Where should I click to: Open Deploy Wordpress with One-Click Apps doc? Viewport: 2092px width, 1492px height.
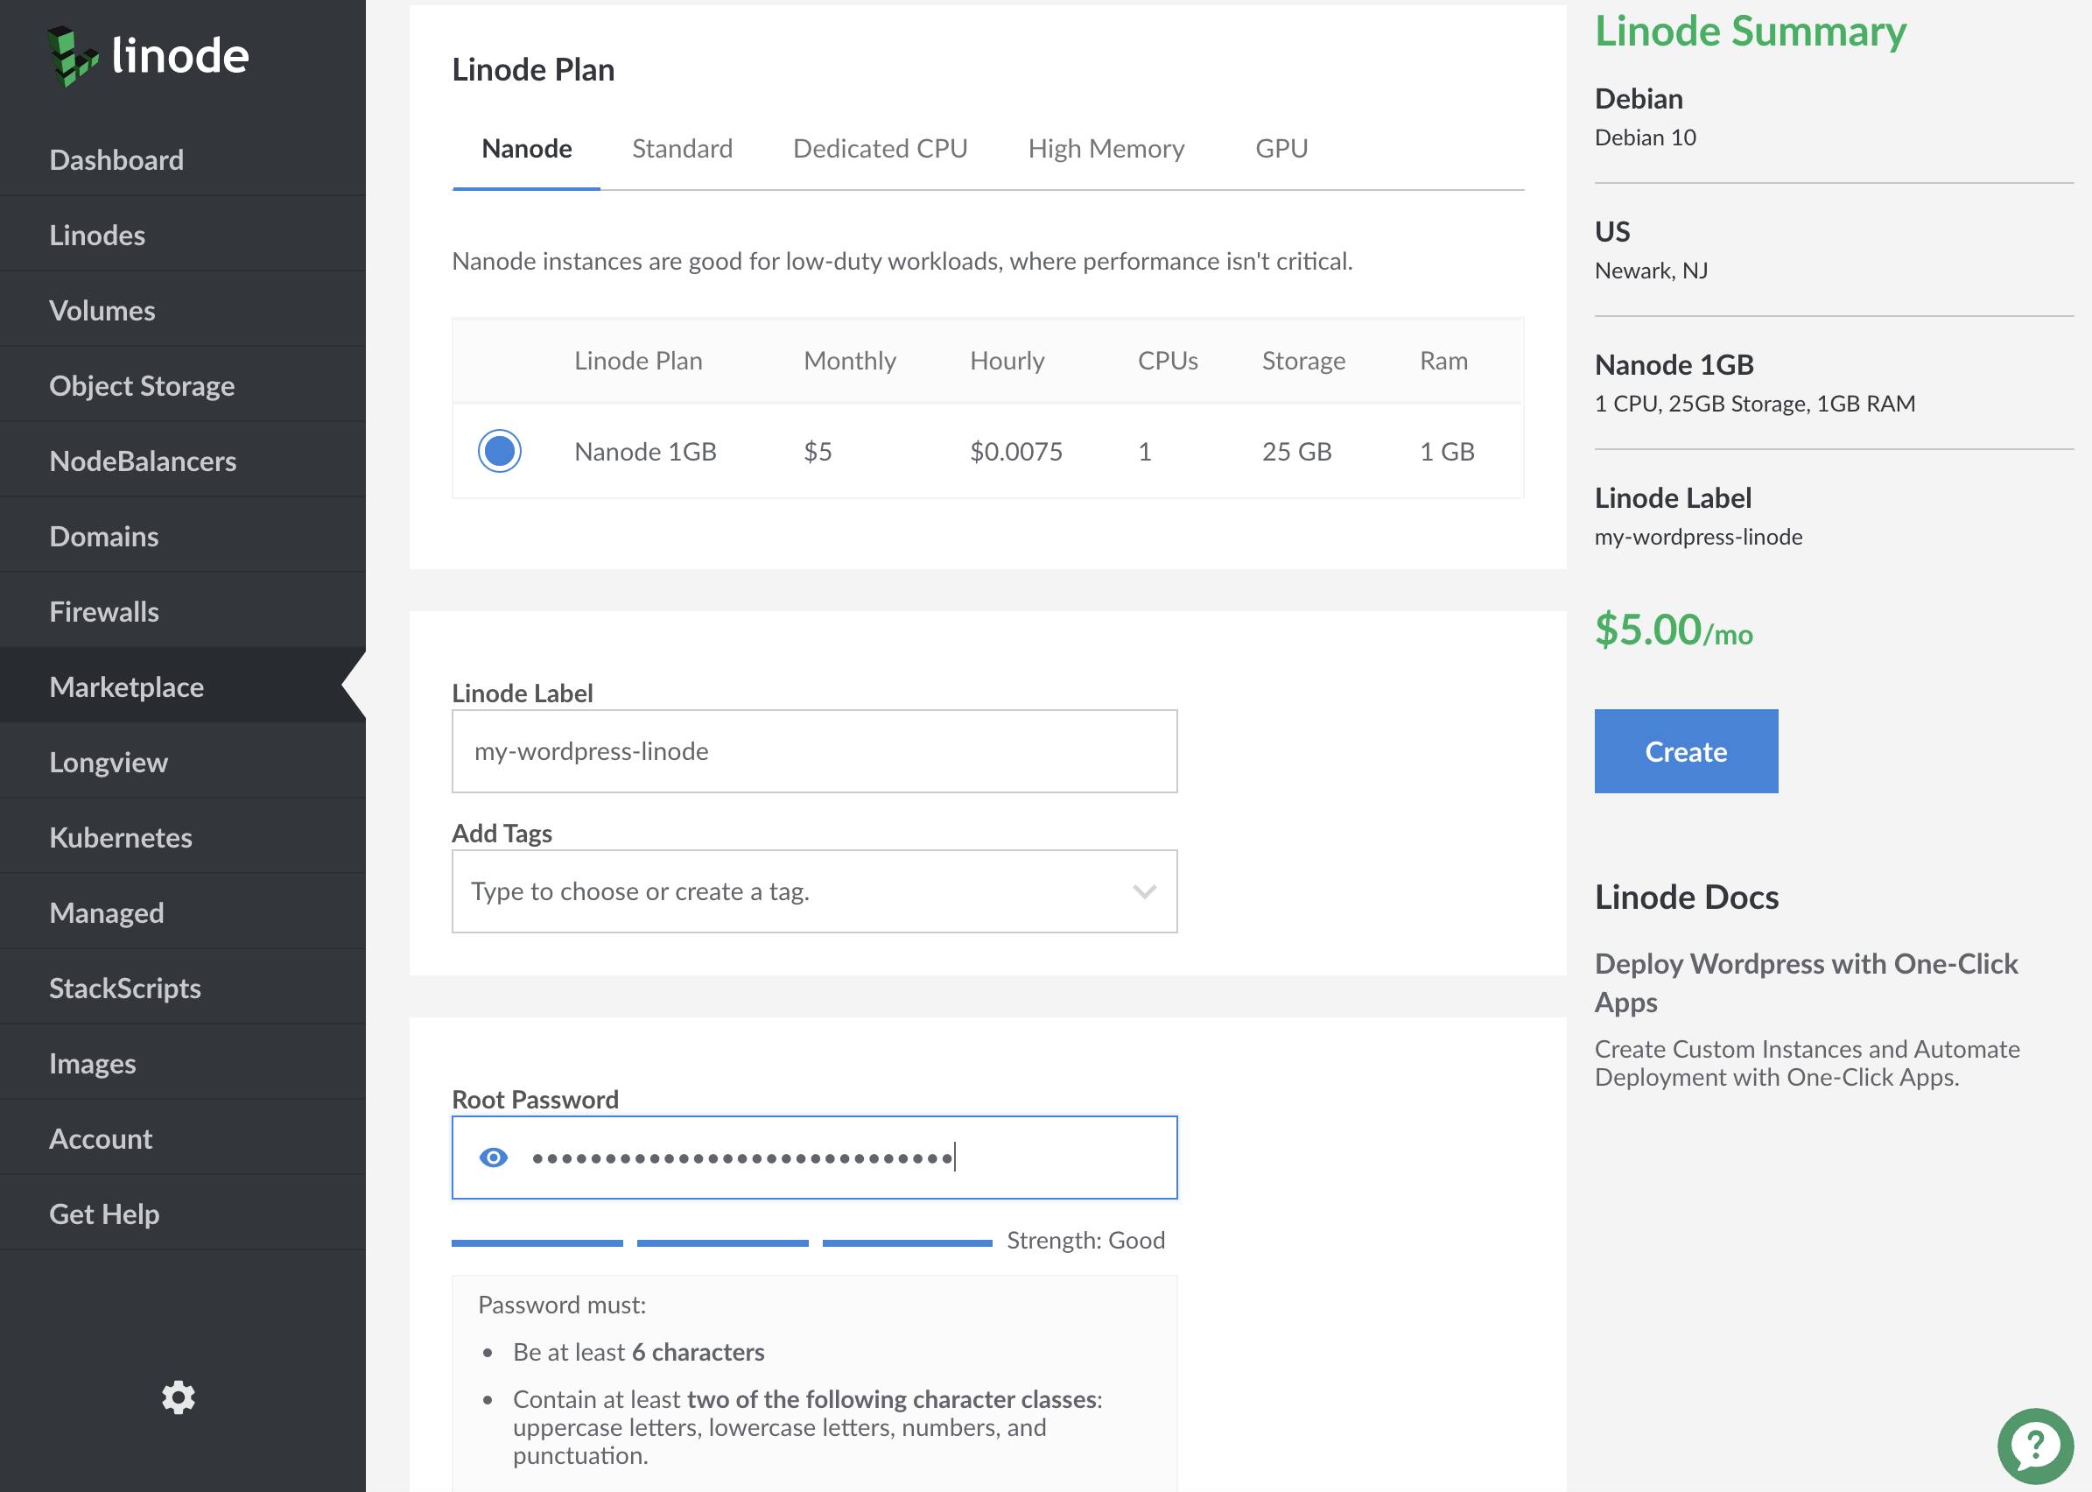tap(1805, 982)
